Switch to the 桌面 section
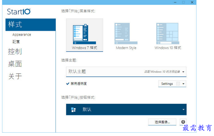The height and width of the screenshot is (136, 214). point(15,64)
